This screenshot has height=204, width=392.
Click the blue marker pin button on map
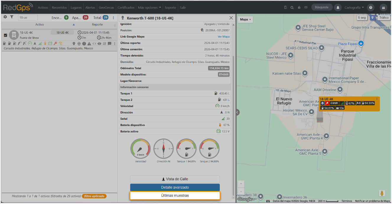pyautogui.click(x=373, y=18)
